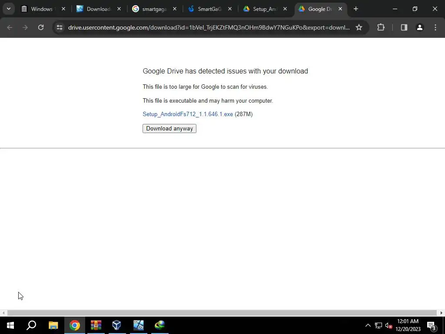This screenshot has height=334, width=445.
Task: Click the muted volume tray icon
Action: (389, 325)
